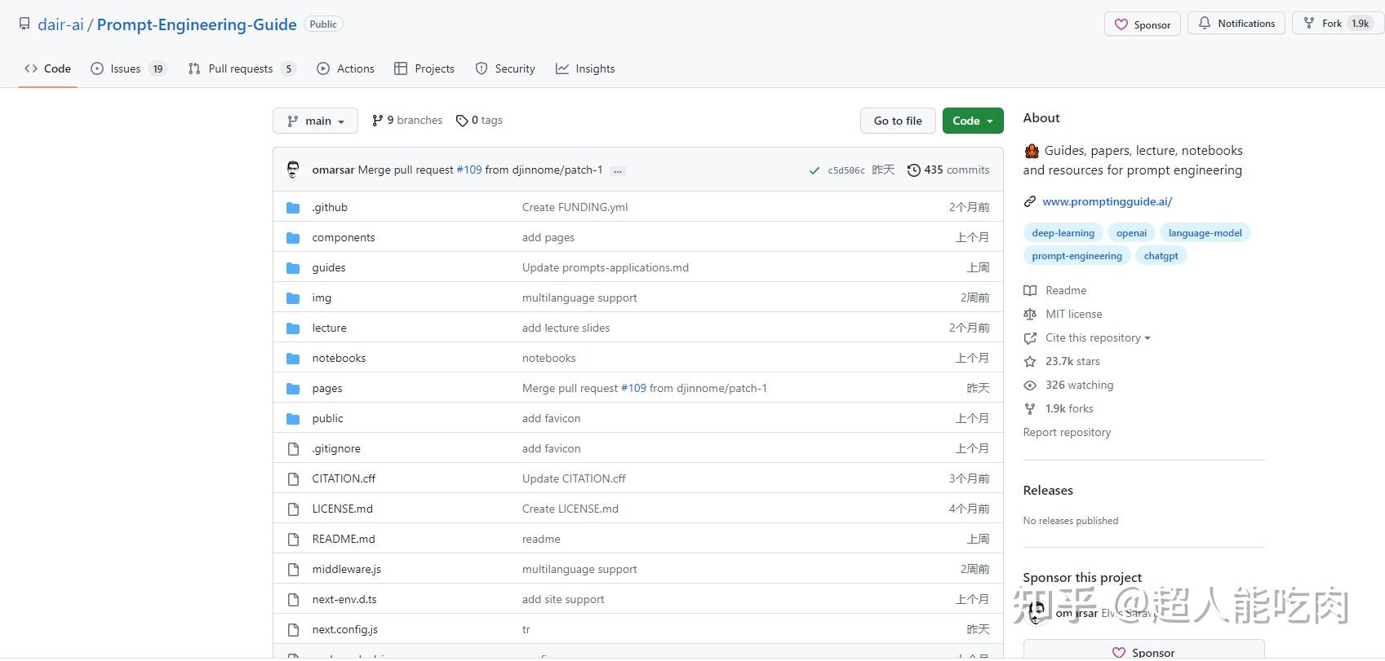The height and width of the screenshot is (661, 1385).
Task: Open the Security tab
Action: [x=505, y=69]
